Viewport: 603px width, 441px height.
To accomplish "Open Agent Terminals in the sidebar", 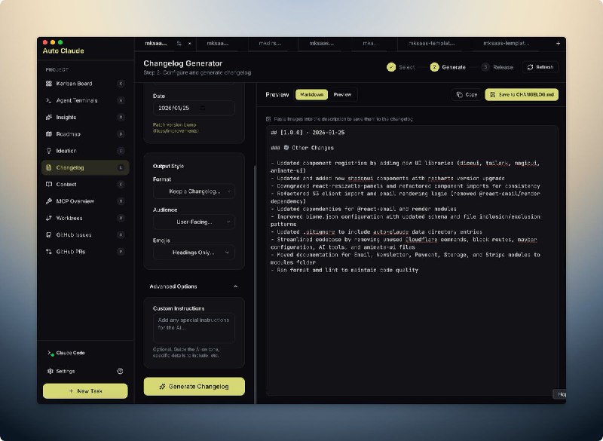I will (x=76, y=100).
